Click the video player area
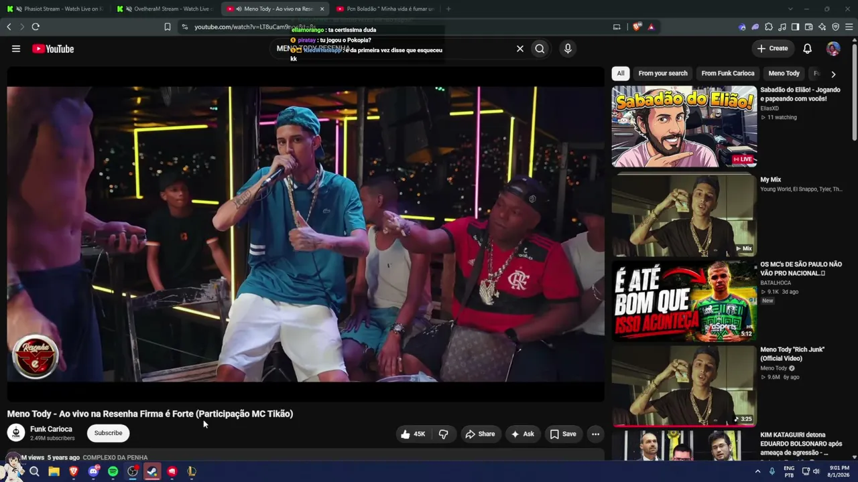 pos(306,234)
